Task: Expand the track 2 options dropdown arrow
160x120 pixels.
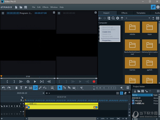Action: 21,112
